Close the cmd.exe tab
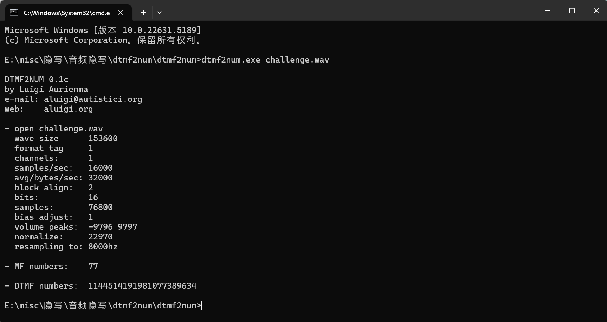Image resolution: width=607 pixels, height=322 pixels. pyautogui.click(x=121, y=13)
